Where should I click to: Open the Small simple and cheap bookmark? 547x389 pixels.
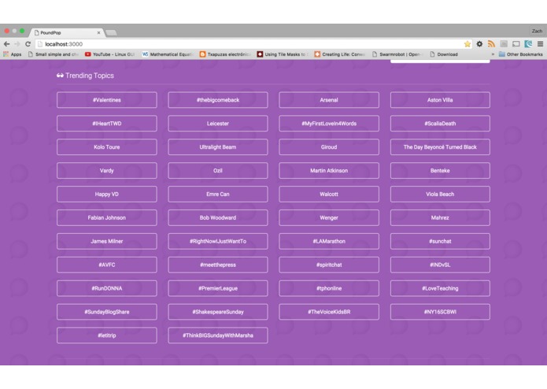[x=53, y=54]
